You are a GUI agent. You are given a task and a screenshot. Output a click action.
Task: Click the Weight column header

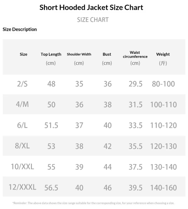coord(163,54)
